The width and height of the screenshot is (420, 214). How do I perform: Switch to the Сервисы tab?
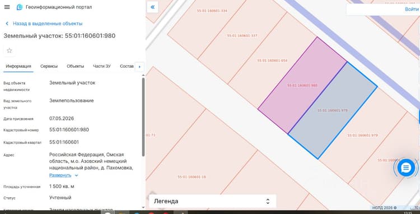click(49, 66)
